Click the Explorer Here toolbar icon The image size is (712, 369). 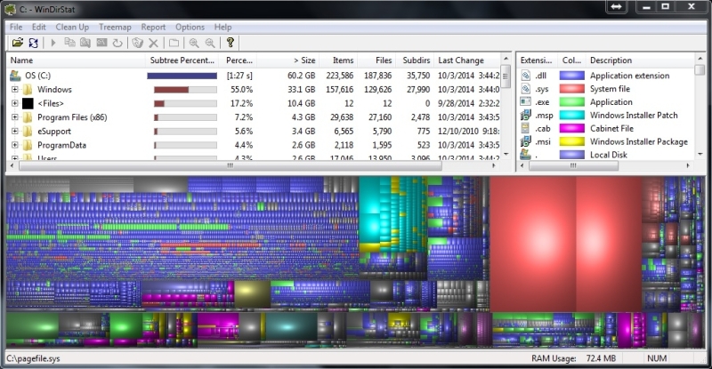85,43
